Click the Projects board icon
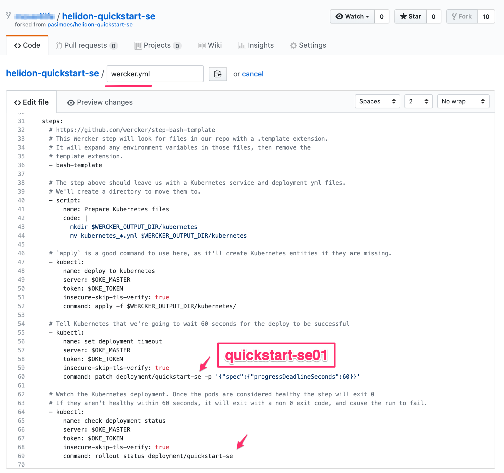Image resolution: width=504 pixels, height=473 pixels. (138, 46)
